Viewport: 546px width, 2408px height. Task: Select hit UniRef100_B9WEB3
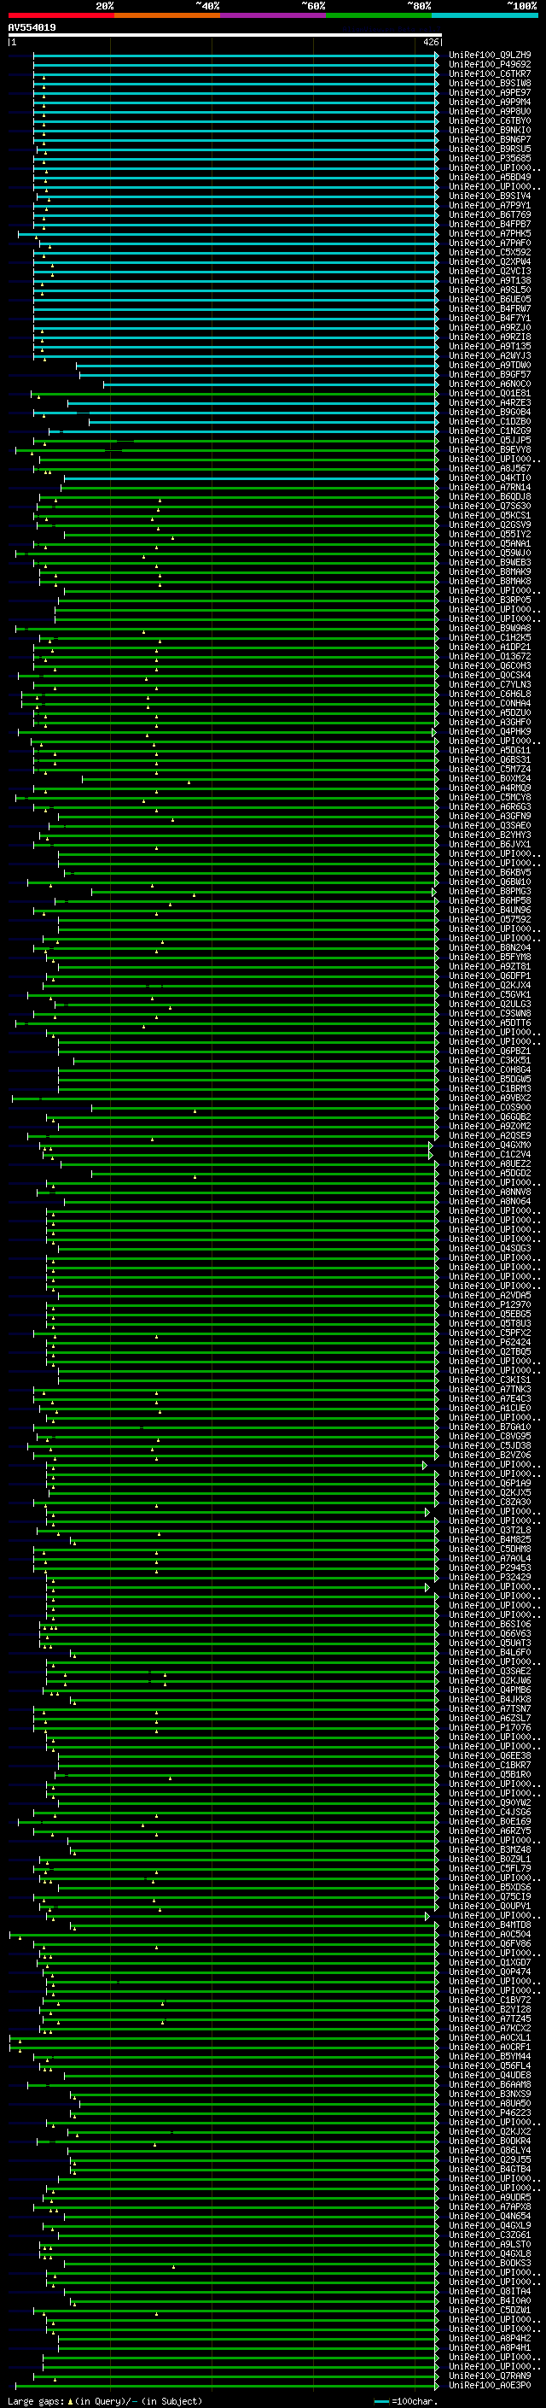coord(490,563)
